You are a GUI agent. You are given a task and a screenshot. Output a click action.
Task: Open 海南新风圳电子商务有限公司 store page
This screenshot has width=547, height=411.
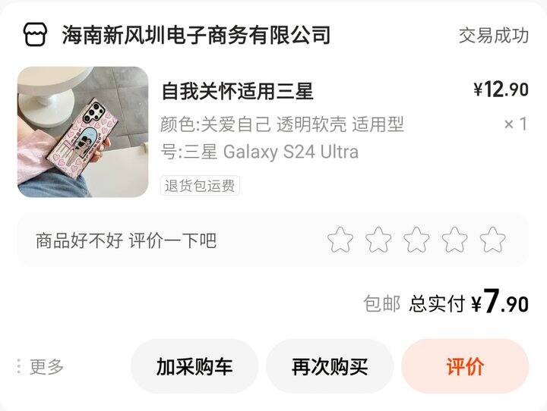pyautogui.click(x=196, y=35)
